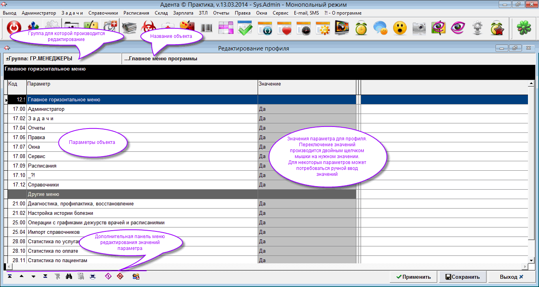Click the binoculars search icon

[69, 276]
